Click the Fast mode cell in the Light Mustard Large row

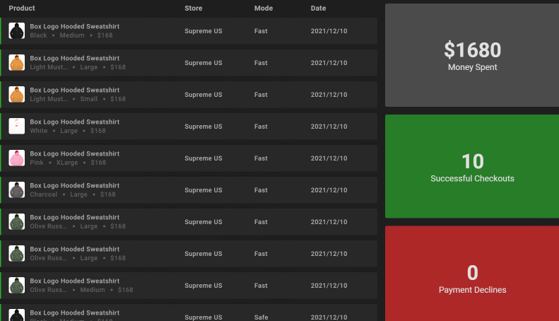[x=261, y=63]
